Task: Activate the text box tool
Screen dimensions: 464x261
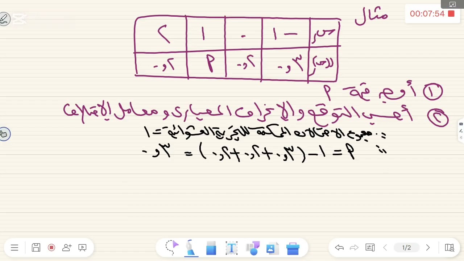Action: (232, 248)
